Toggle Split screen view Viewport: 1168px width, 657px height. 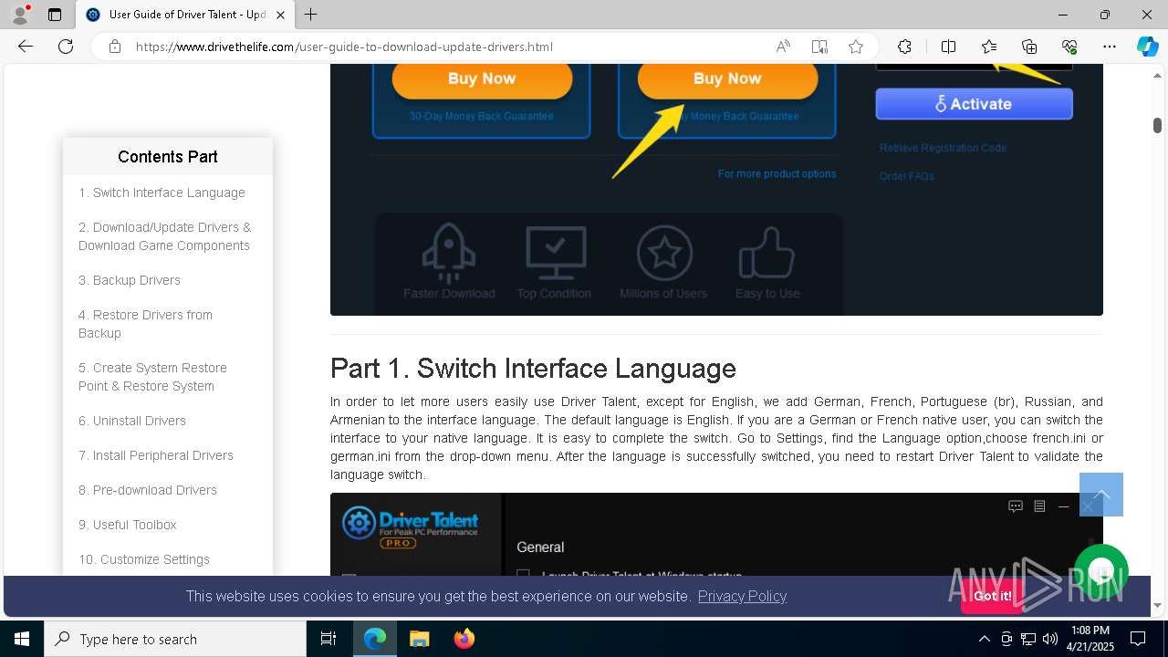[x=948, y=47]
